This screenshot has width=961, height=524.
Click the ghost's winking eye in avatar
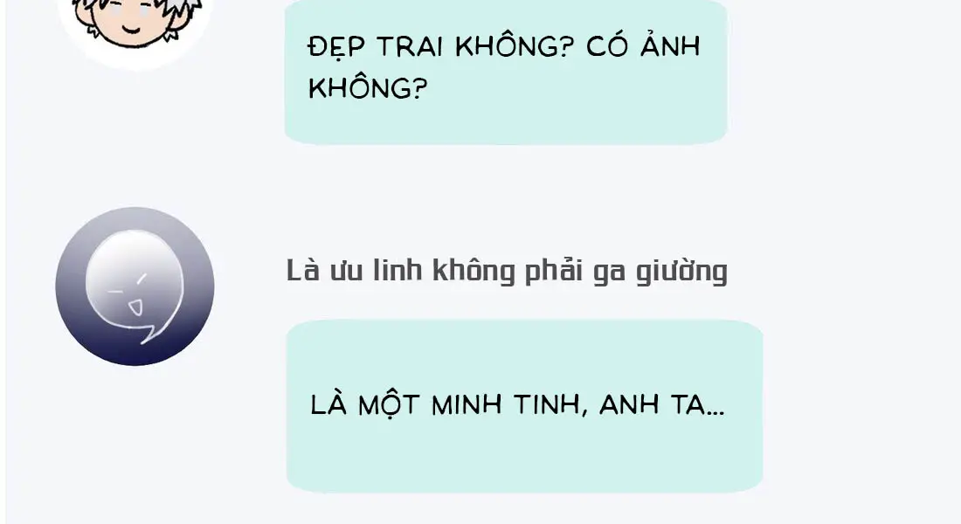click(x=142, y=279)
